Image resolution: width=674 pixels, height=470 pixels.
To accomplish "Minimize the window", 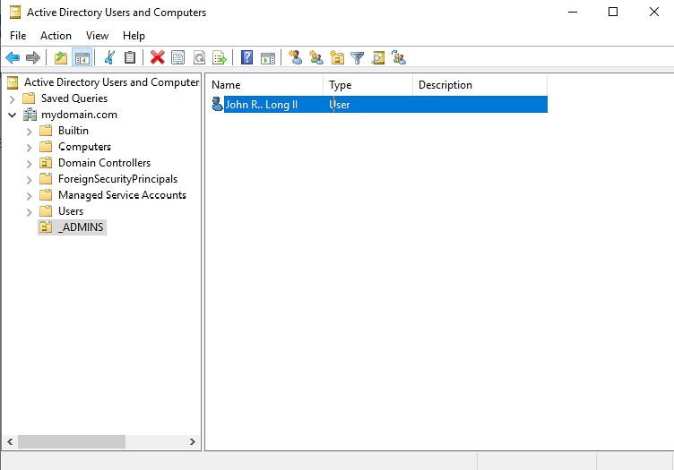I will (573, 12).
